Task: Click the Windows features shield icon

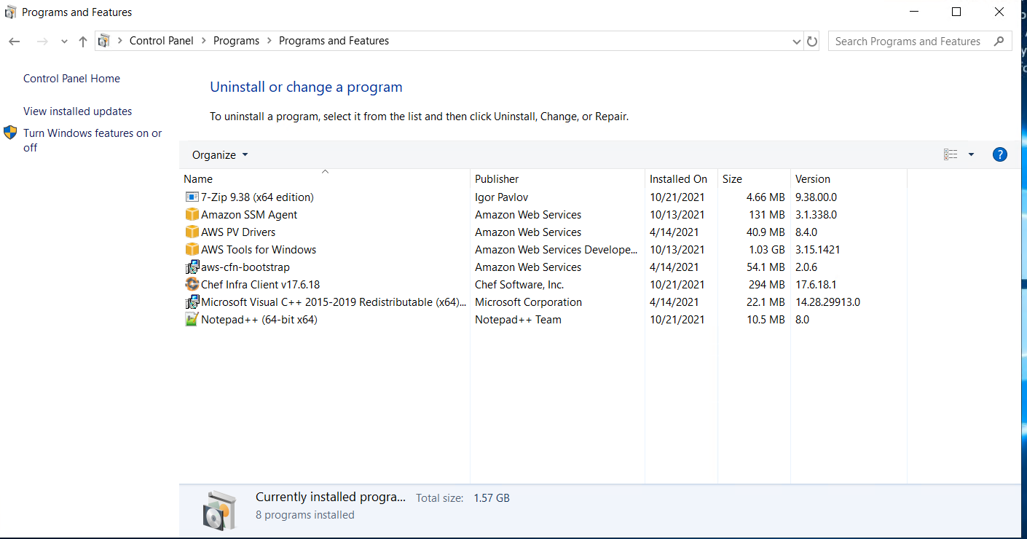Action: (x=10, y=133)
